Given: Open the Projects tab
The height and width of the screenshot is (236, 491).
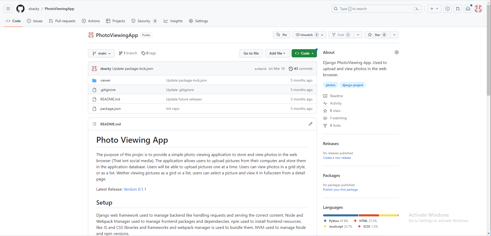Looking at the screenshot, I should point(116,21).
